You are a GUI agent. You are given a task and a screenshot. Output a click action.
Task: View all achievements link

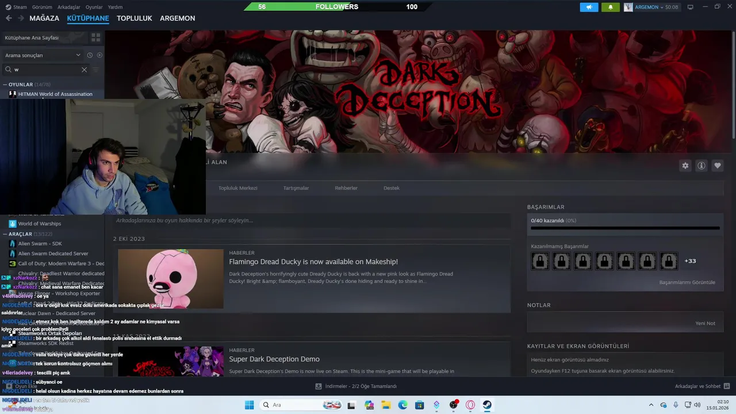tap(687, 282)
